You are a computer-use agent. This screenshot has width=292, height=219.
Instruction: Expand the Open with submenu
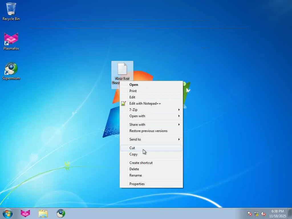[x=151, y=116]
